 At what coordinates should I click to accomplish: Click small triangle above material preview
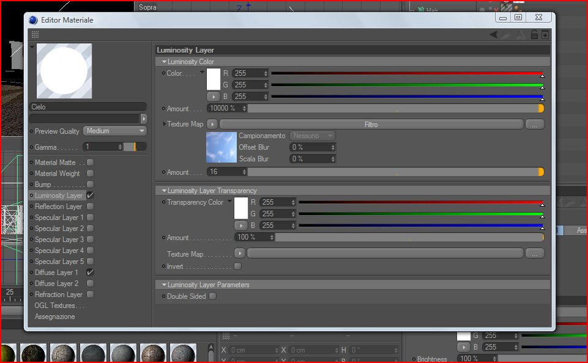32,47
